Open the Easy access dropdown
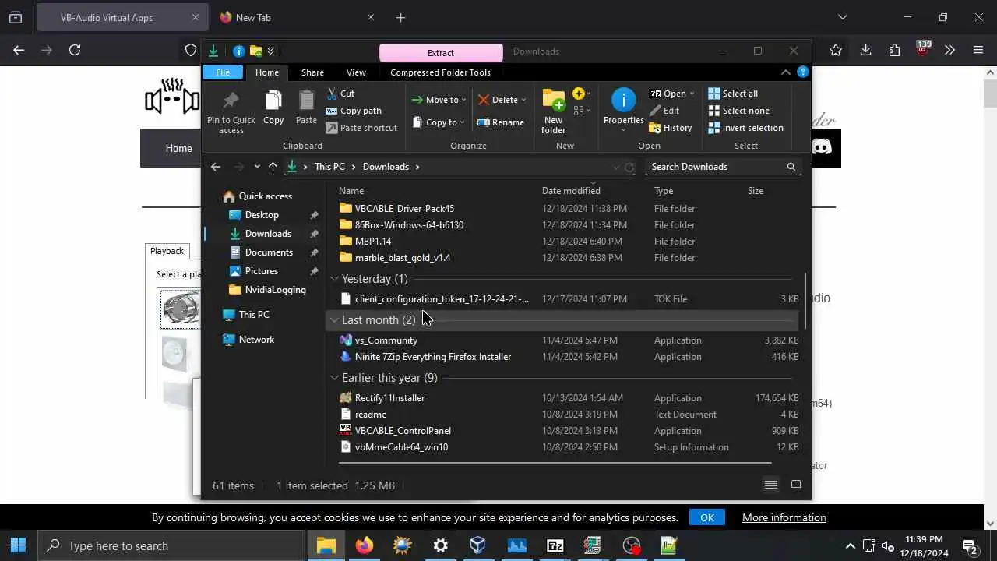This screenshot has width=997, height=561. click(582, 111)
